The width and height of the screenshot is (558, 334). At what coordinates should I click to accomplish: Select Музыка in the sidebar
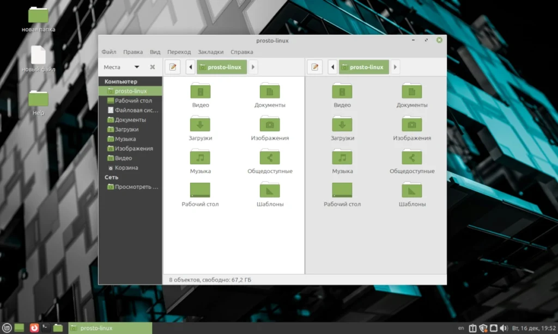130,139
